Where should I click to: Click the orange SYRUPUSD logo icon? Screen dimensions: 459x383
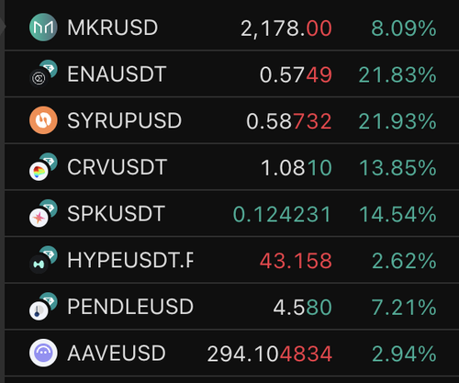pyautogui.click(x=43, y=120)
